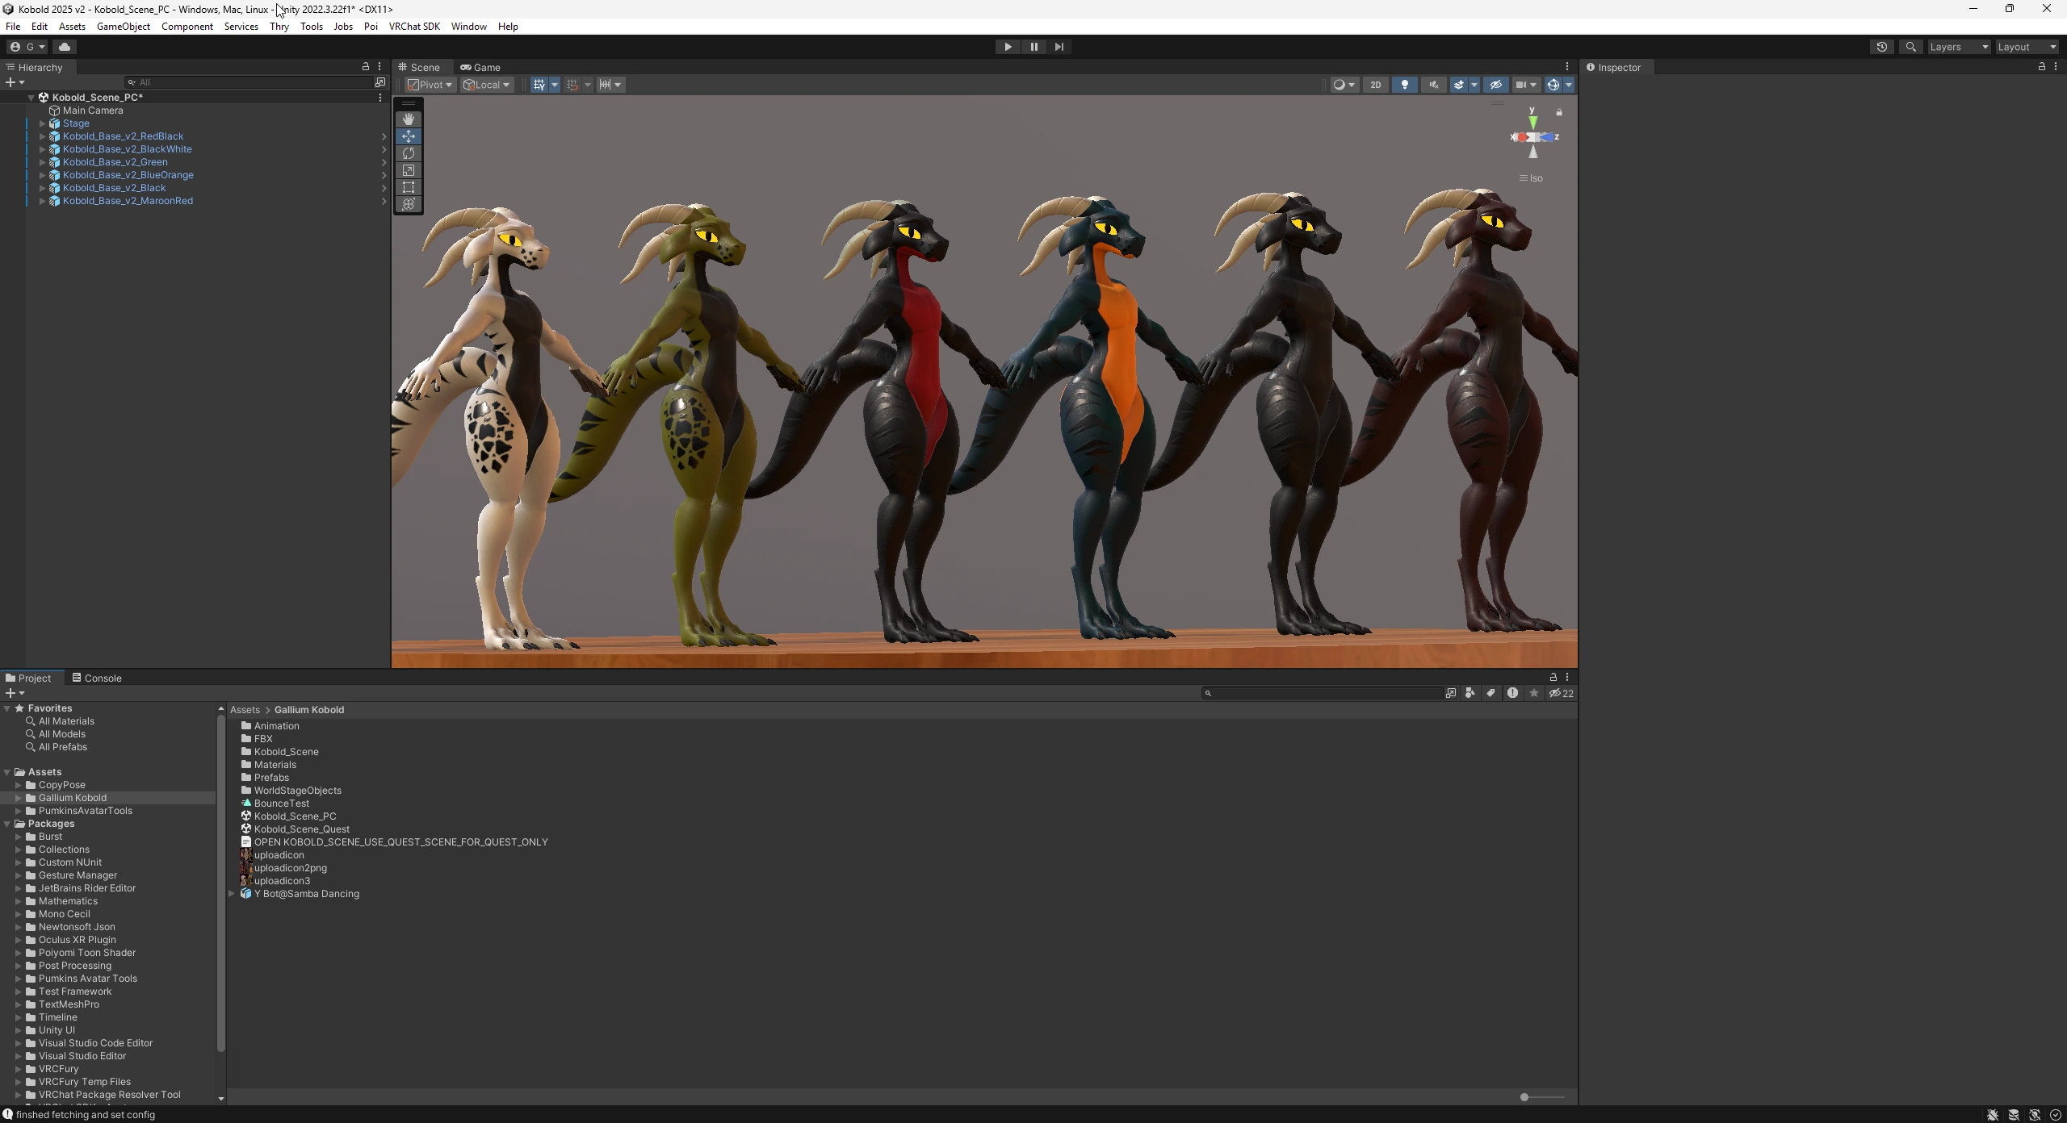The height and width of the screenshot is (1123, 2067).
Task: Select the Rotate tool in Scene view
Action: 409,153
